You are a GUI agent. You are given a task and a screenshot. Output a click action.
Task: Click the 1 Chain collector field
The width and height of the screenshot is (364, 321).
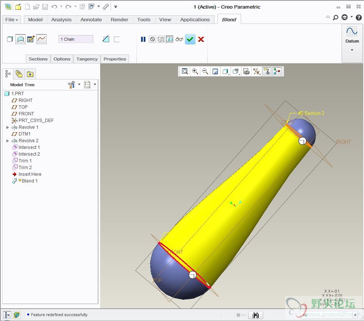coord(76,39)
